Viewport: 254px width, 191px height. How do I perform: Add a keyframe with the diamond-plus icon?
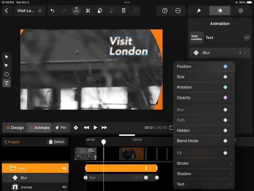tap(76, 128)
